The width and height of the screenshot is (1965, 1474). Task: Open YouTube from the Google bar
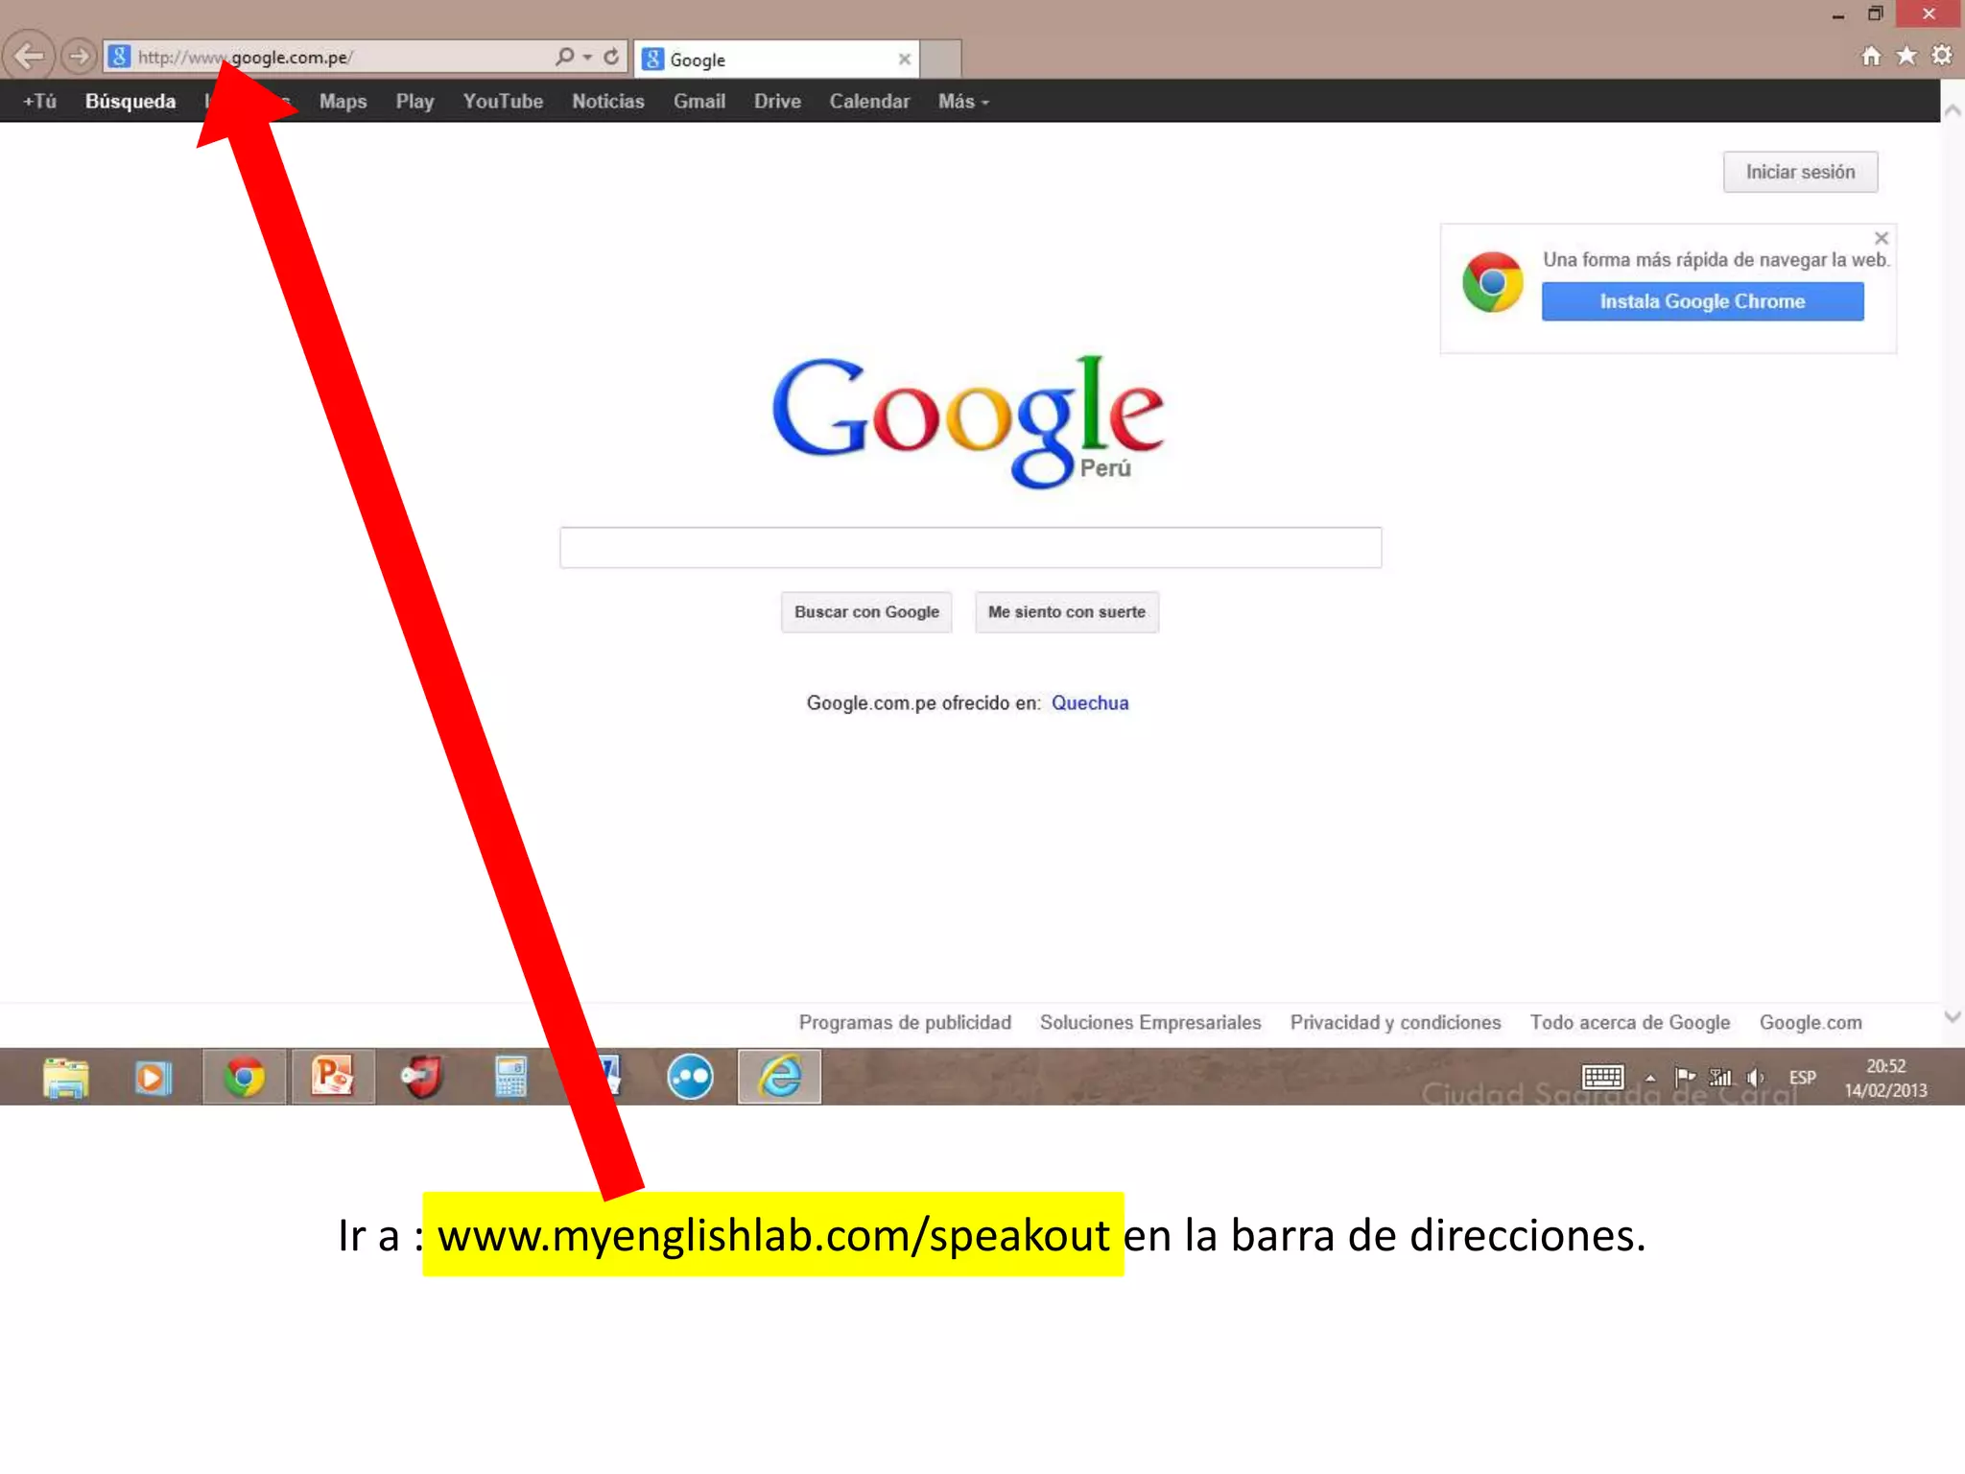[503, 102]
